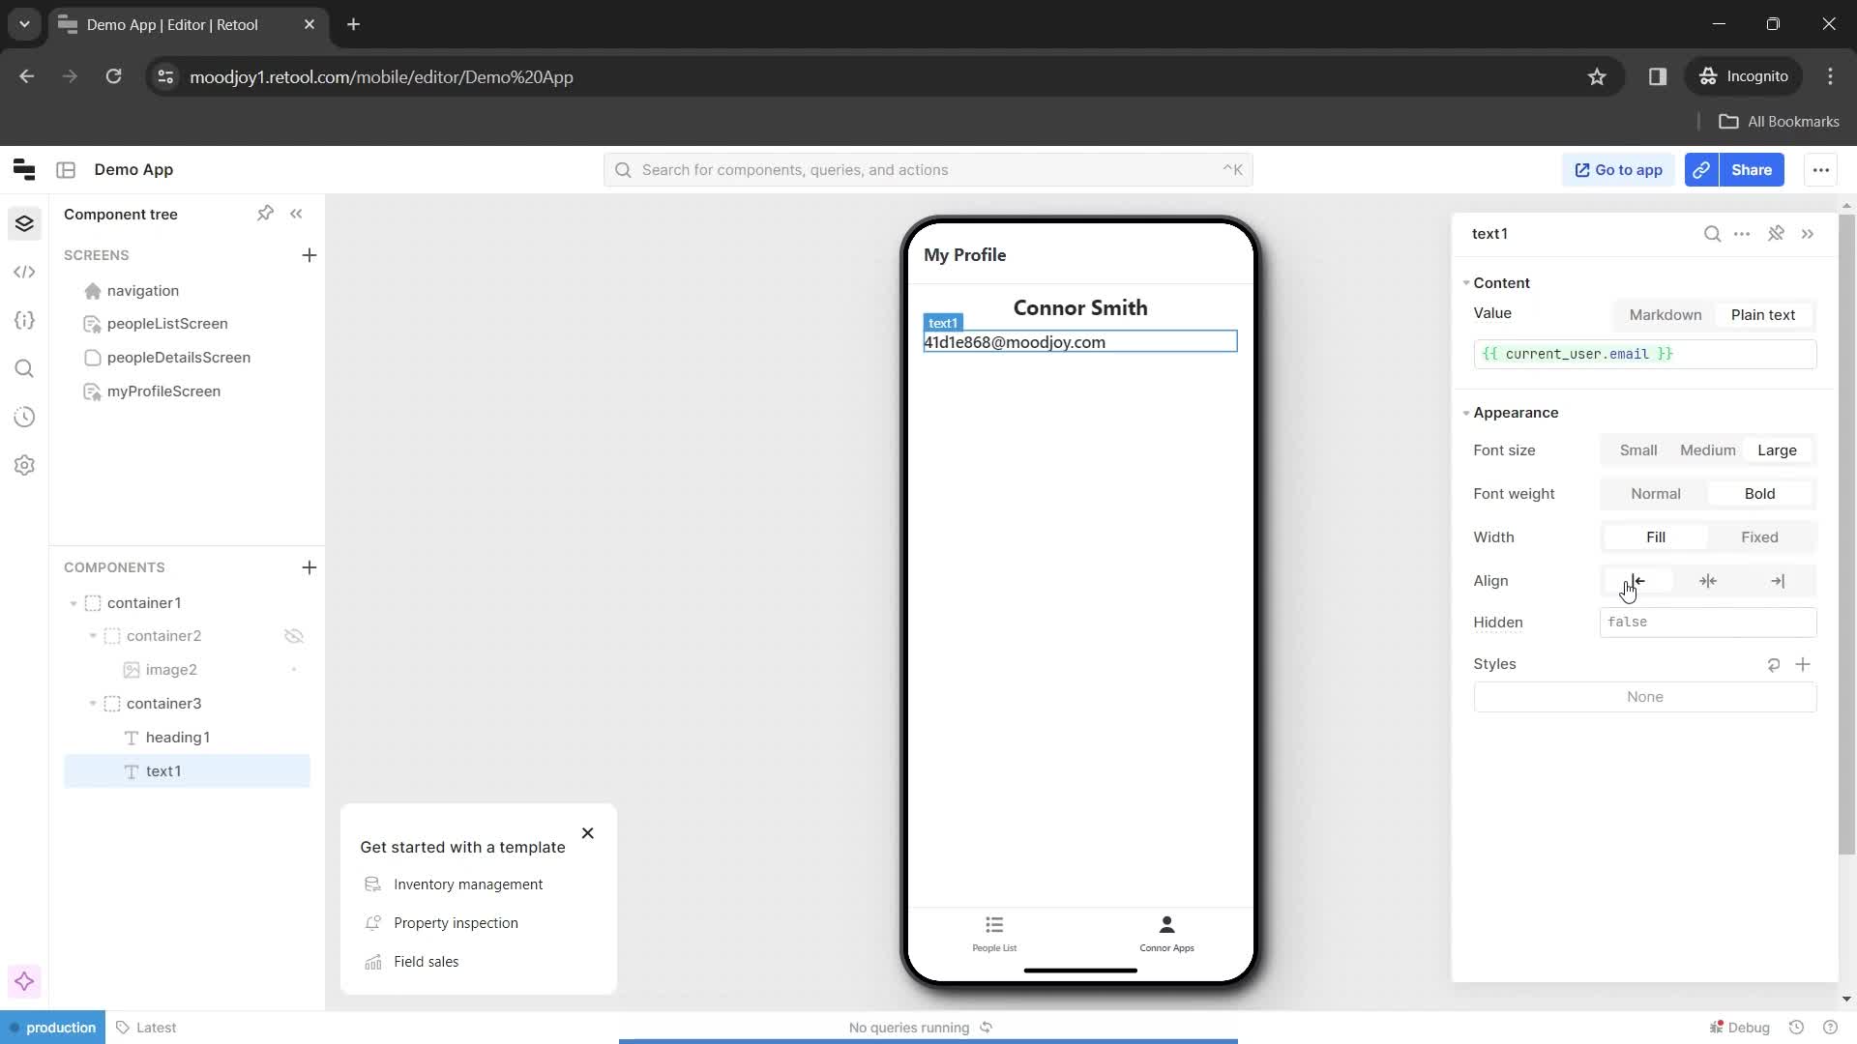1857x1044 pixels.
Task: Click the add component plus icon
Action: pyautogui.click(x=309, y=567)
